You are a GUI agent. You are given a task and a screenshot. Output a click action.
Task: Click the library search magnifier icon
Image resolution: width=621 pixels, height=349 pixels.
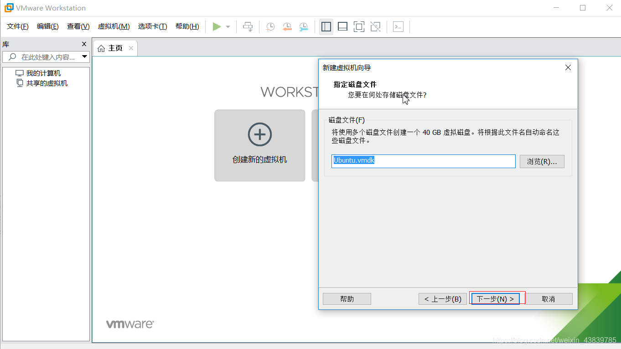click(12, 57)
